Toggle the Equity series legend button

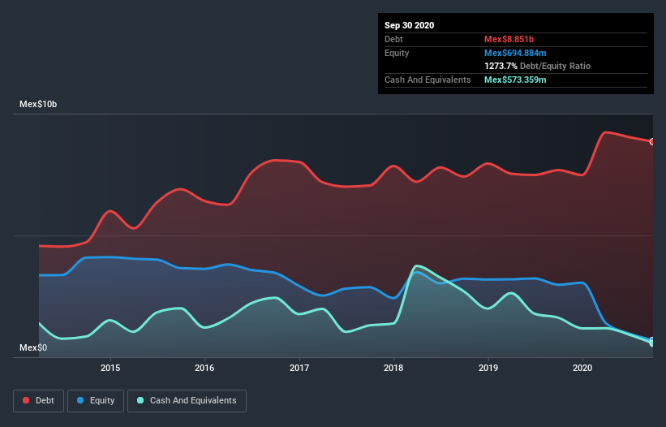point(96,401)
